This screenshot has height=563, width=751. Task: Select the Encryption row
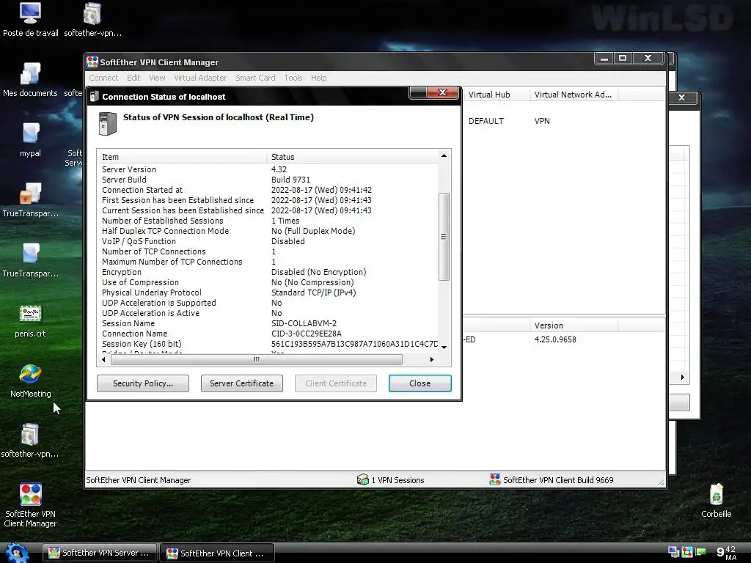tap(268, 272)
